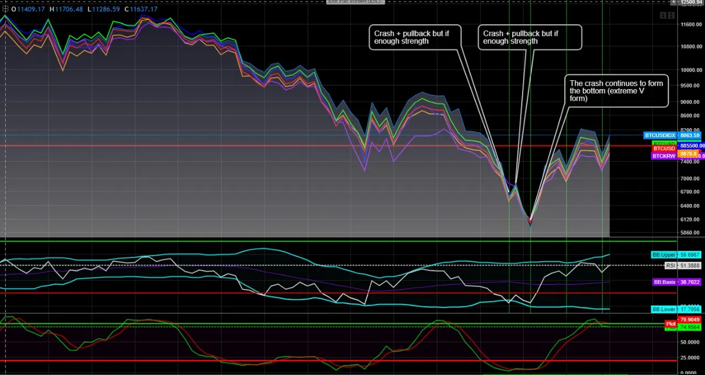Click the BB:Upper value 59.6987
Image resolution: width=705 pixels, height=375 pixels.
tap(690, 255)
